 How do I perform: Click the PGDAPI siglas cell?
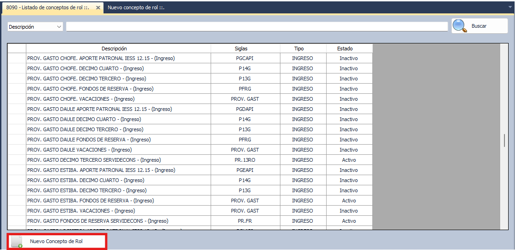point(245,109)
